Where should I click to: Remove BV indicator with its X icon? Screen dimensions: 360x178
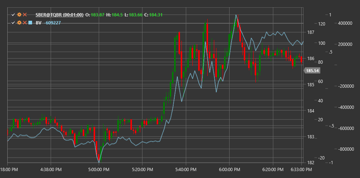click(x=25, y=23)
